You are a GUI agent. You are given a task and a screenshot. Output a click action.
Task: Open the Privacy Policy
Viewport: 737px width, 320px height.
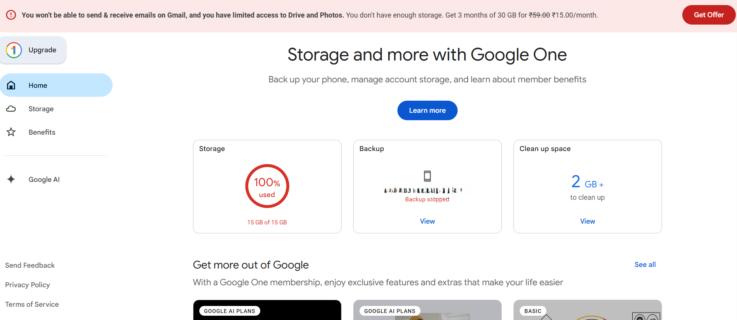(27, 284)
